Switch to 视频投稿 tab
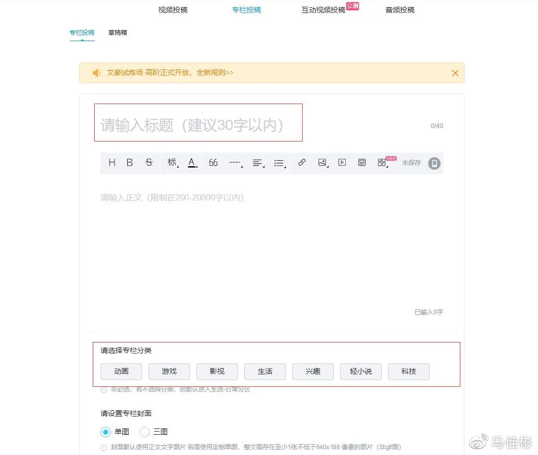538x455 pixels. (173, 10)
